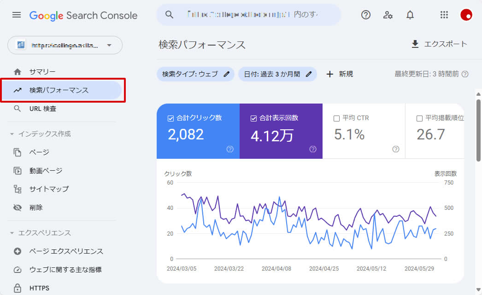Click the search input field
482x295 pixels.
(253, 15)
